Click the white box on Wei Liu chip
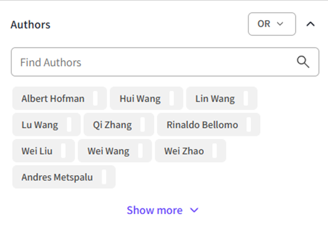Screen dimensions: 328x230 click(63, 151)
